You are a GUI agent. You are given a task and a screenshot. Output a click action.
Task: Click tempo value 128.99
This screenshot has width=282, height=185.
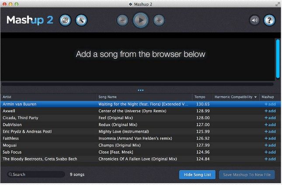point(203,111)
